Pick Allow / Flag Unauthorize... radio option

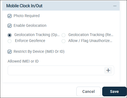click(x=63, y=41)
